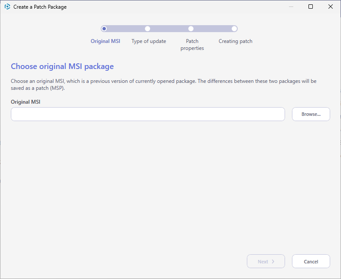Screen dimensions: 341x279
Task: Select the Type of update step dot
Action: pos(148,29)
